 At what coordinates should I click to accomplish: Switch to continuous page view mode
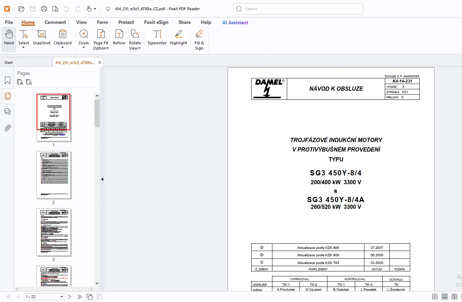[445, 297]
